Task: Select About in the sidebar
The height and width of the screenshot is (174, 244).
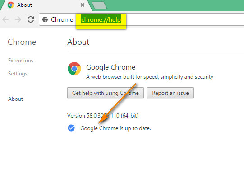Action: click(x=16, y=99)
